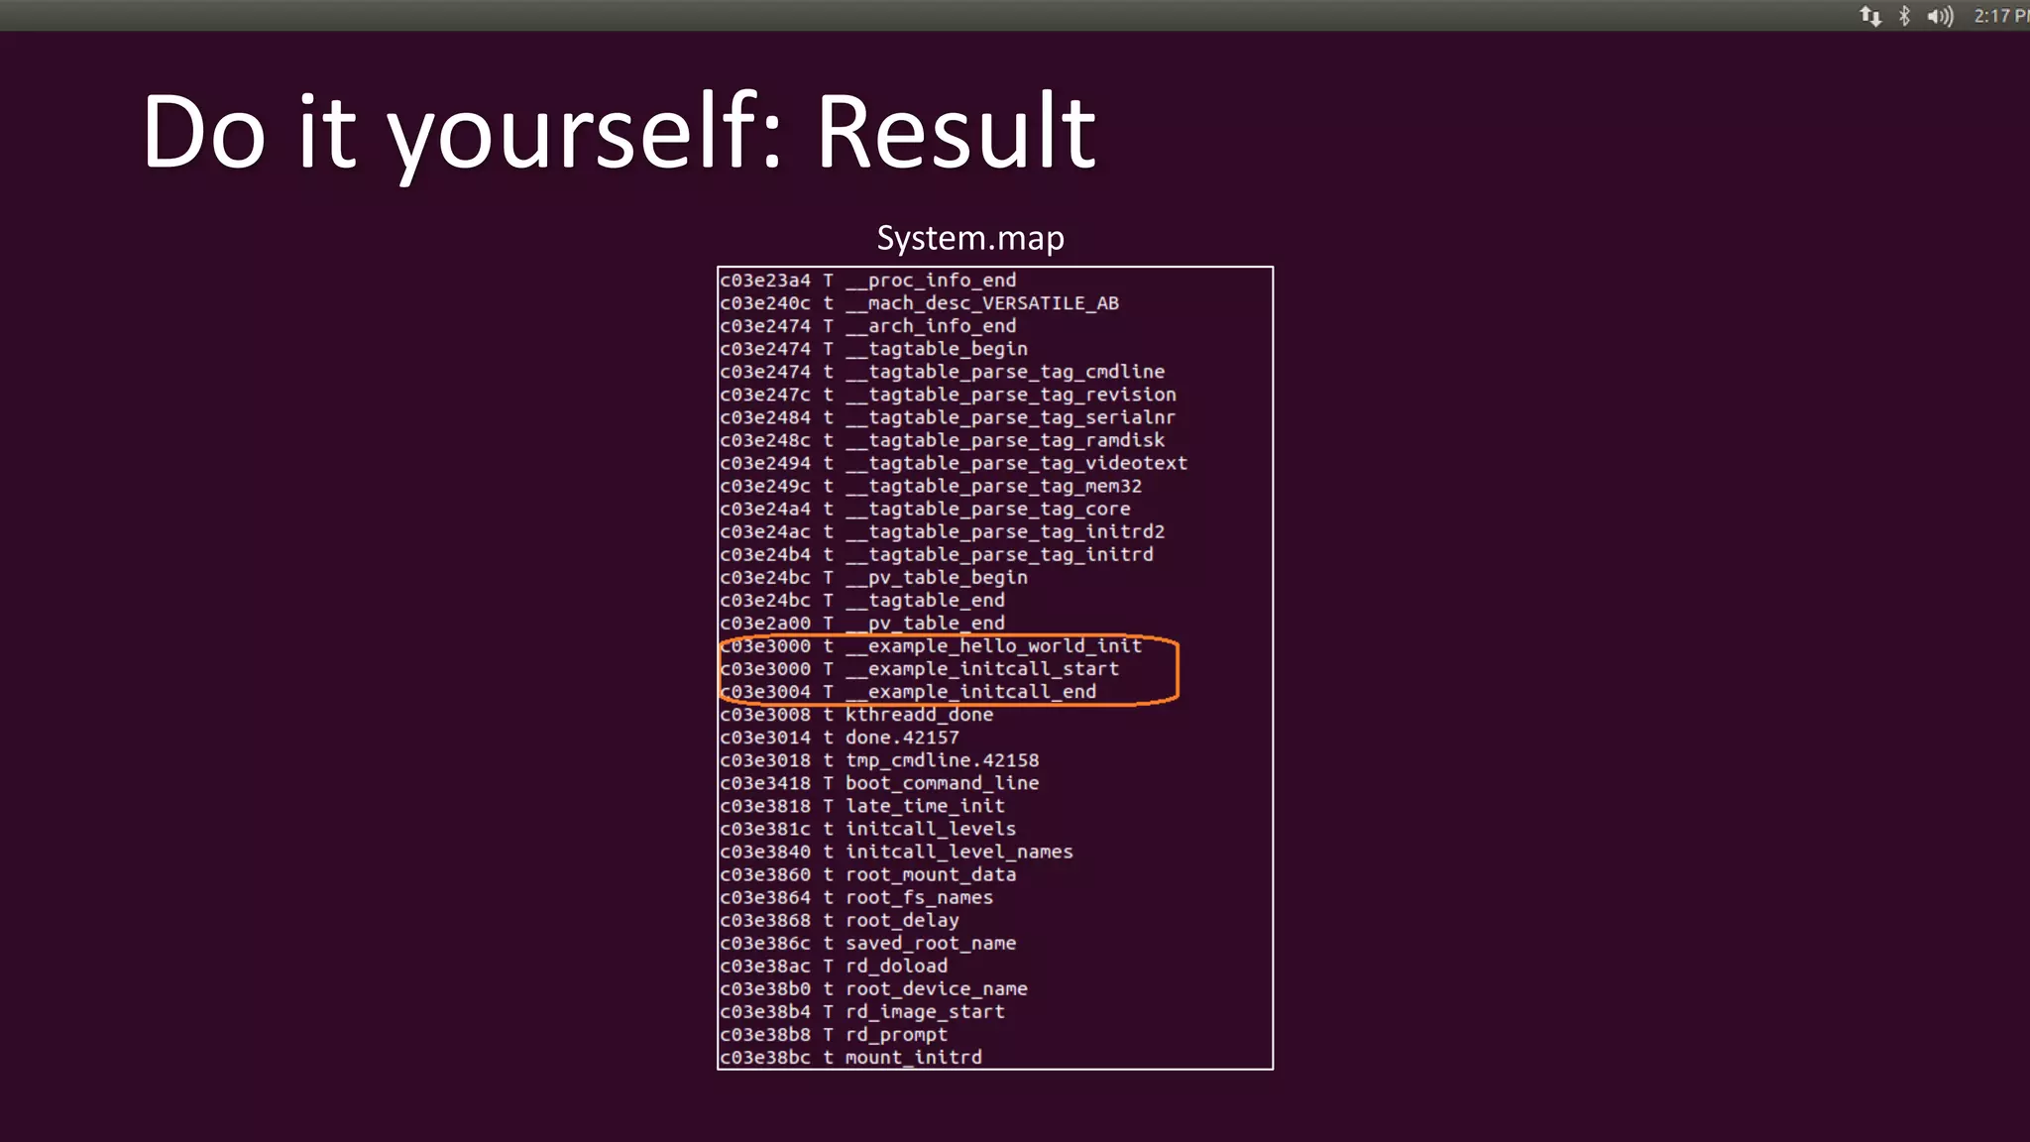
Task: Select the saved_root_name line
Action: (x=868, y=943)
